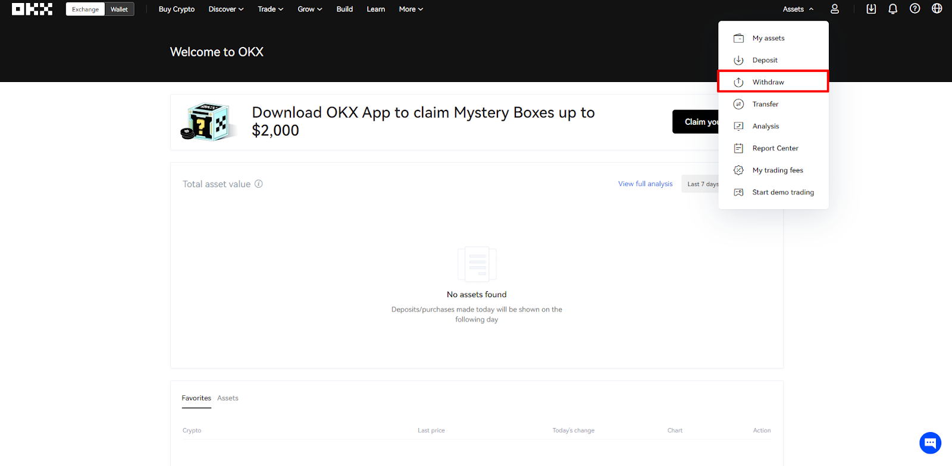Click the Welcome to OKX heading
This screenshot has width=952, height=466.
pos(217,52)
